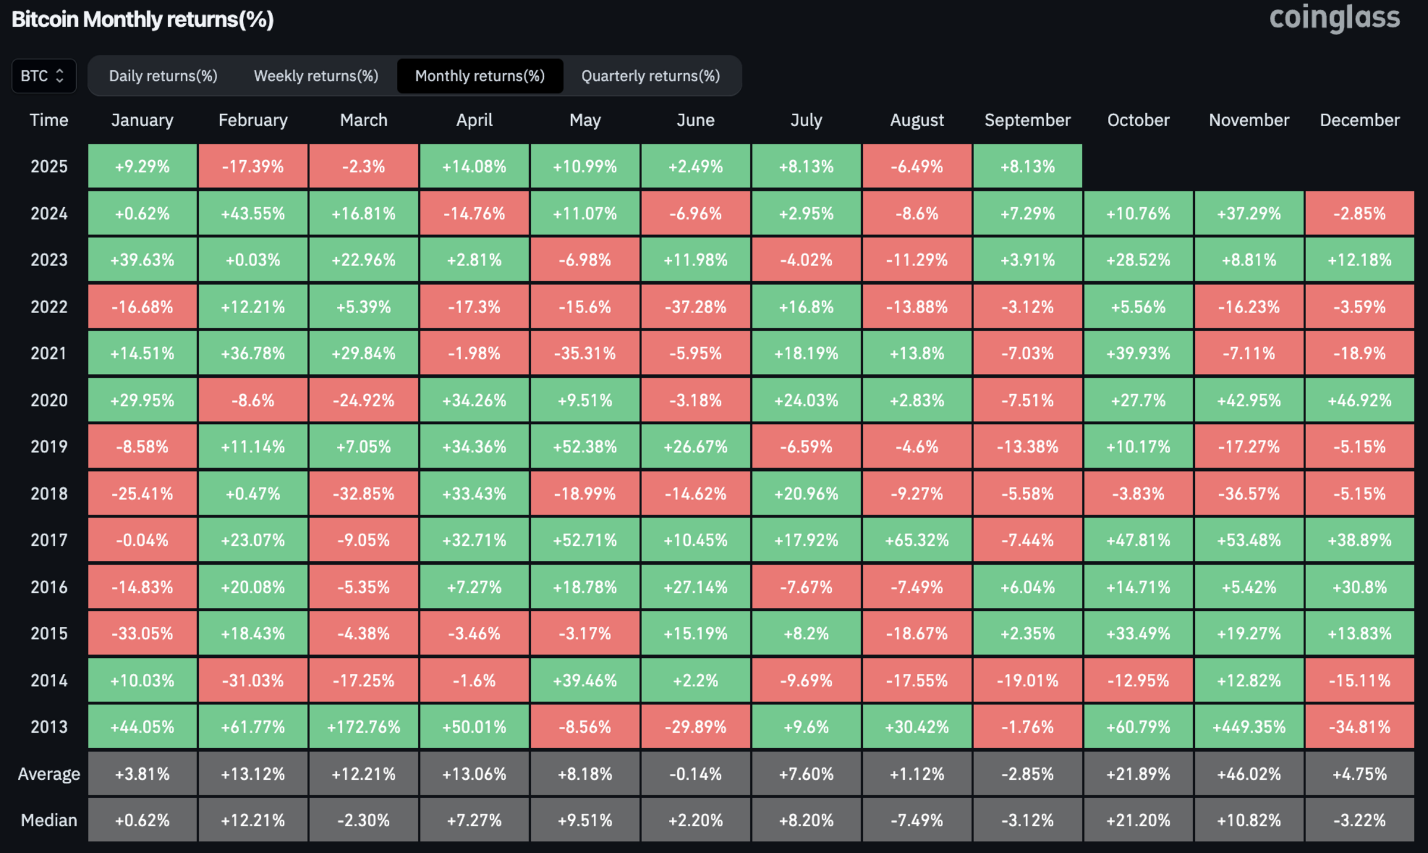Screen dimensions: 1428x853
Task: Click the 2013 November +449.35% cell
Action: point(1248,727)
